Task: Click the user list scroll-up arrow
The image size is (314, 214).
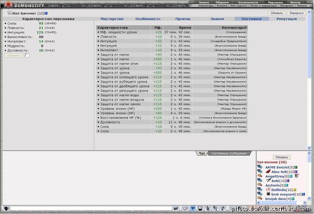Action: (309, 153)
